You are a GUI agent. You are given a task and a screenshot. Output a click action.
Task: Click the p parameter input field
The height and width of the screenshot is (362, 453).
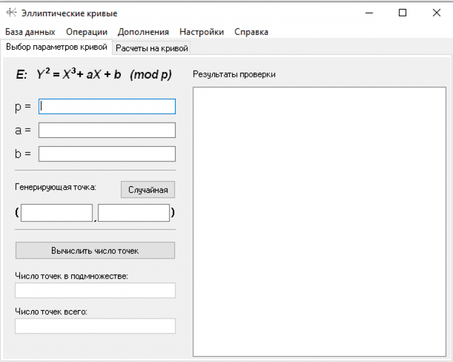coord(107,106)
